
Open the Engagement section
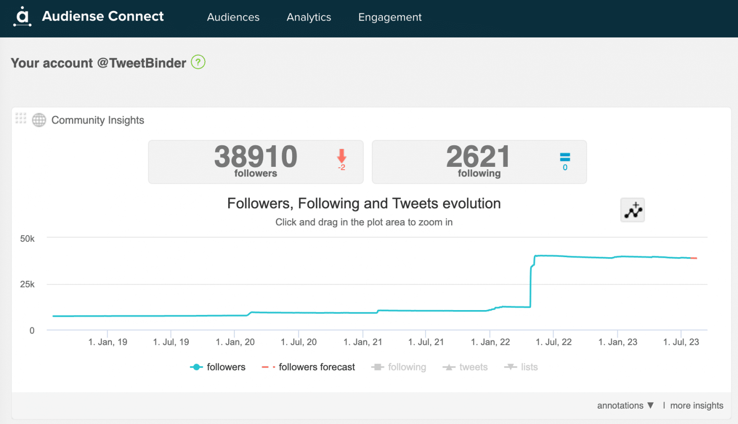tap(390, 17)
